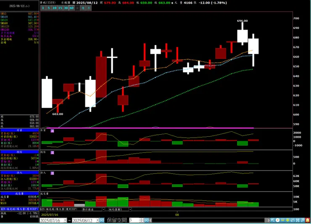
Task: Click the yellow plus zoom-in icon
Action: point(287,220)
